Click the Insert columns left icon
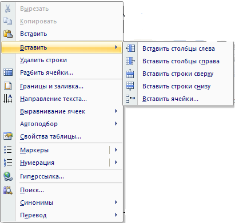Viewport: 235px width, 223px height. point(130,48)
